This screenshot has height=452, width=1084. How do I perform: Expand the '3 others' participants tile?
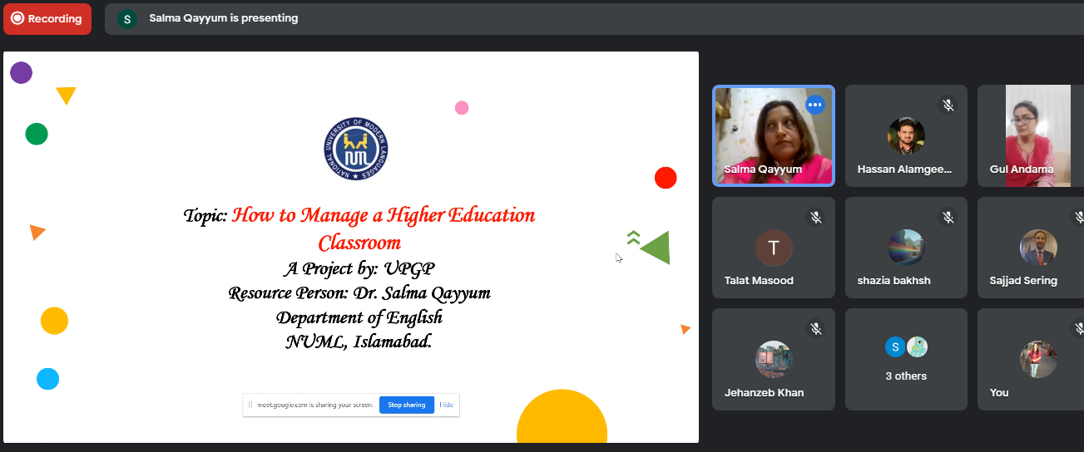[906, 359]
